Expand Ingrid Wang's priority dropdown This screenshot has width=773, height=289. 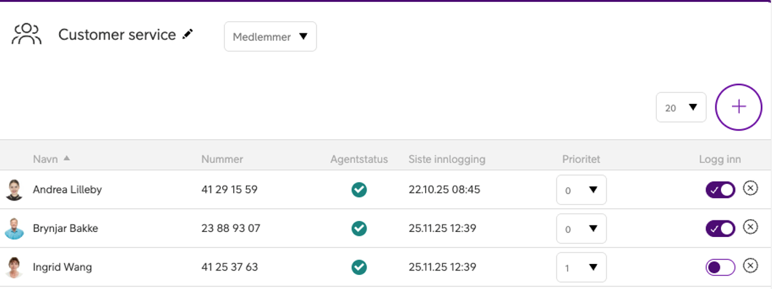pos(581,267)
